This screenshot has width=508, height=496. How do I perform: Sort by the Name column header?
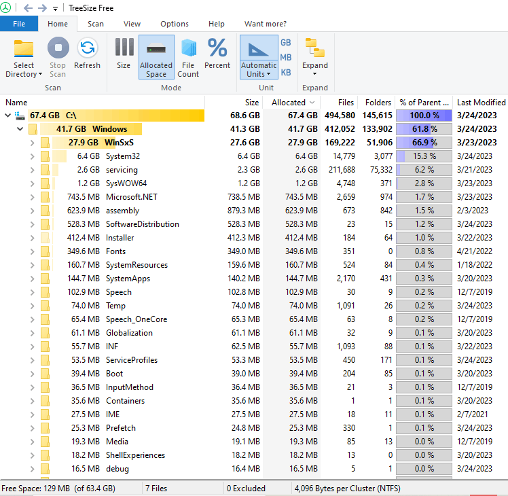coord(103,103)
